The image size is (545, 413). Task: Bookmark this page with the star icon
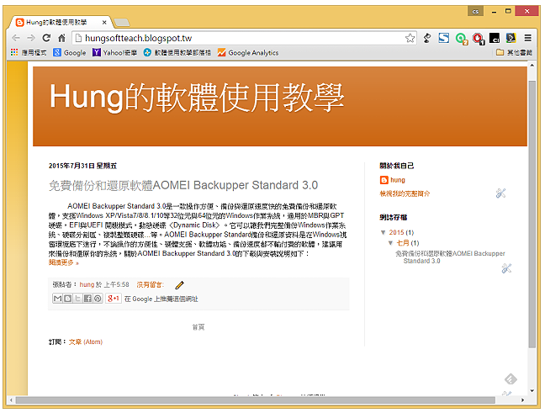pos(410,38)
